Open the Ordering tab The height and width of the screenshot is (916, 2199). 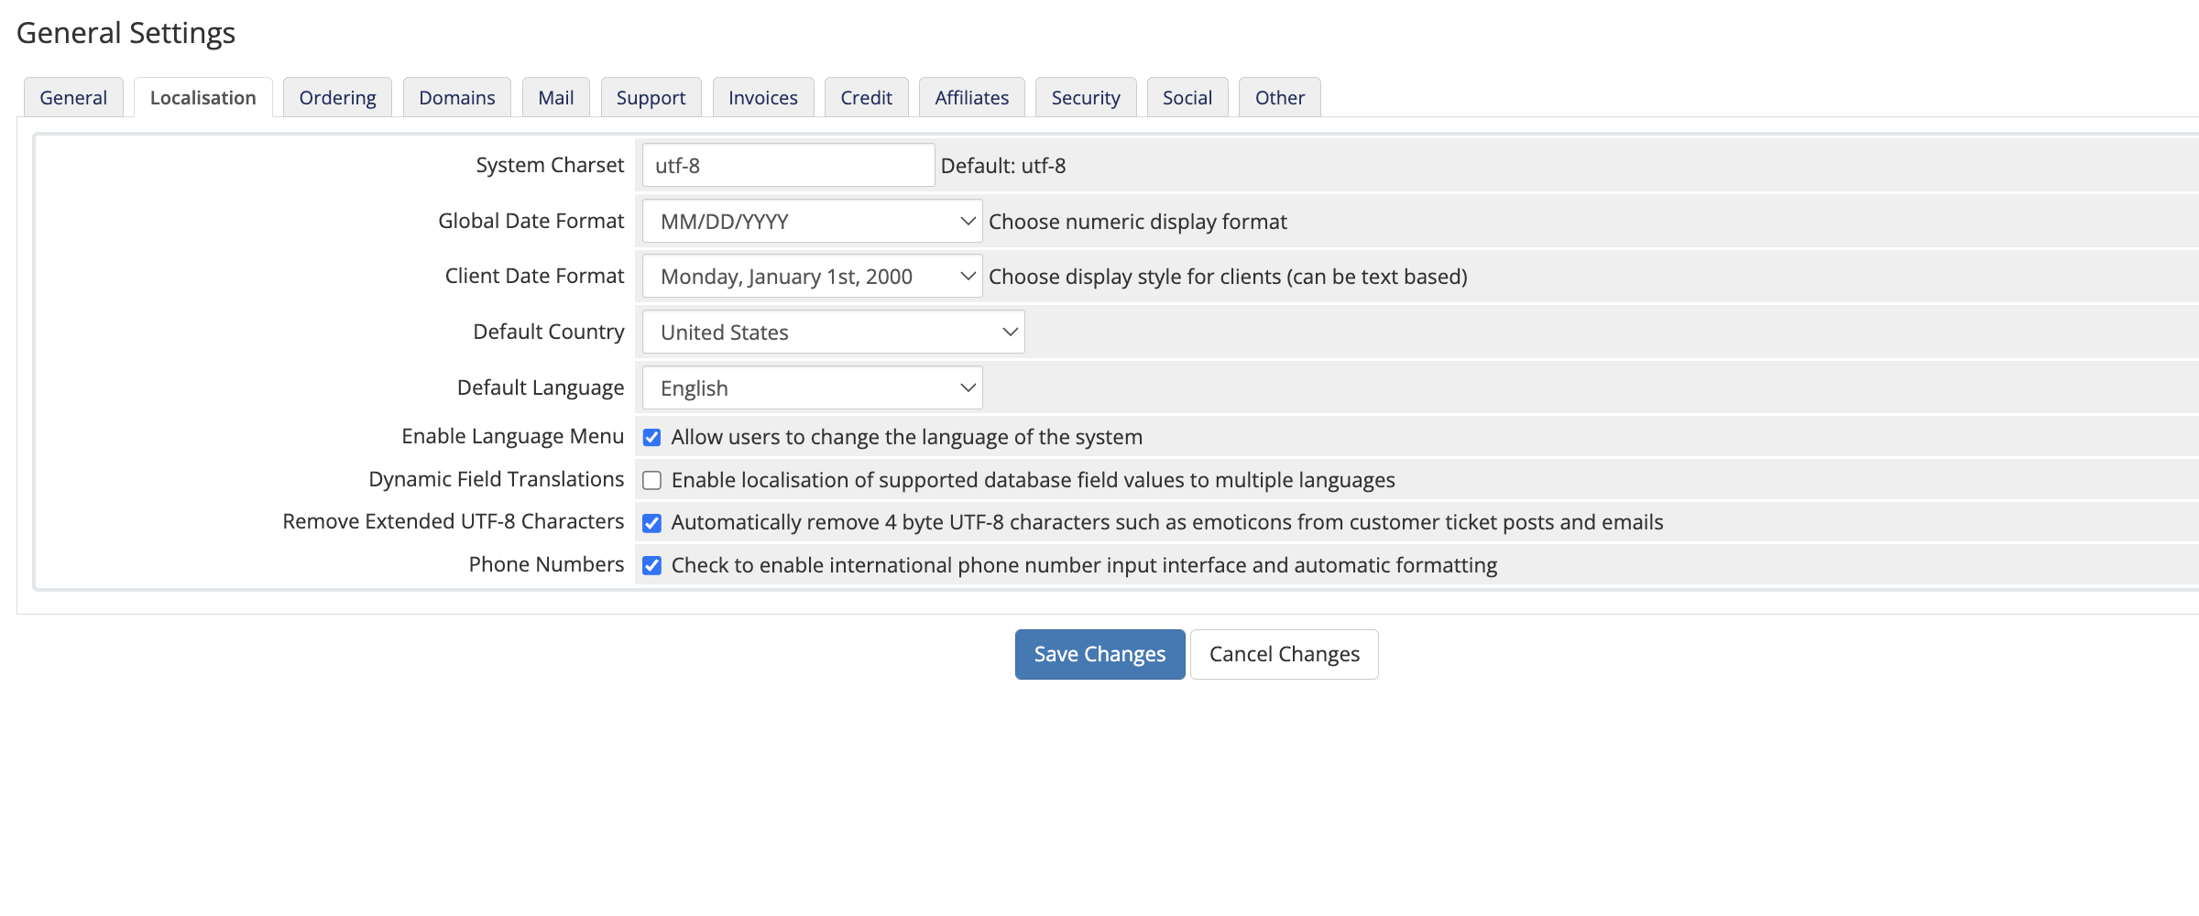(337, 97)
